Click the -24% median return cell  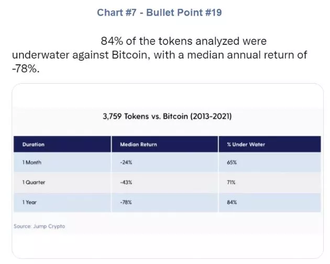pos(126,163)
